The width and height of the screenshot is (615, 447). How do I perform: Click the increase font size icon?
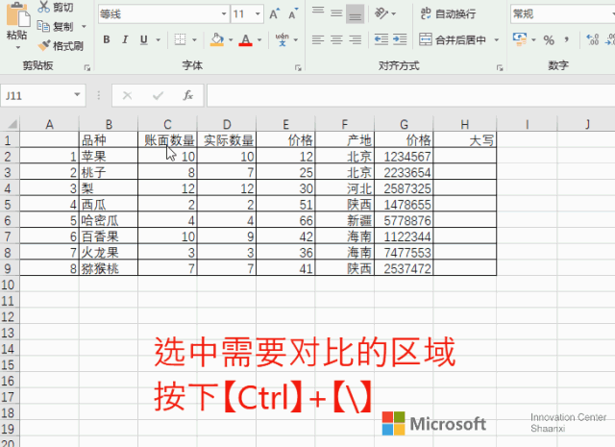pyautogui.click(x=276, y=14)
